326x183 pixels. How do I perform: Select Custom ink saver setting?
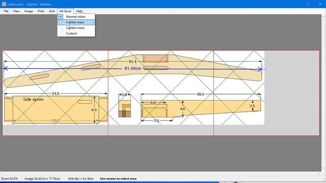coord(76,34)
